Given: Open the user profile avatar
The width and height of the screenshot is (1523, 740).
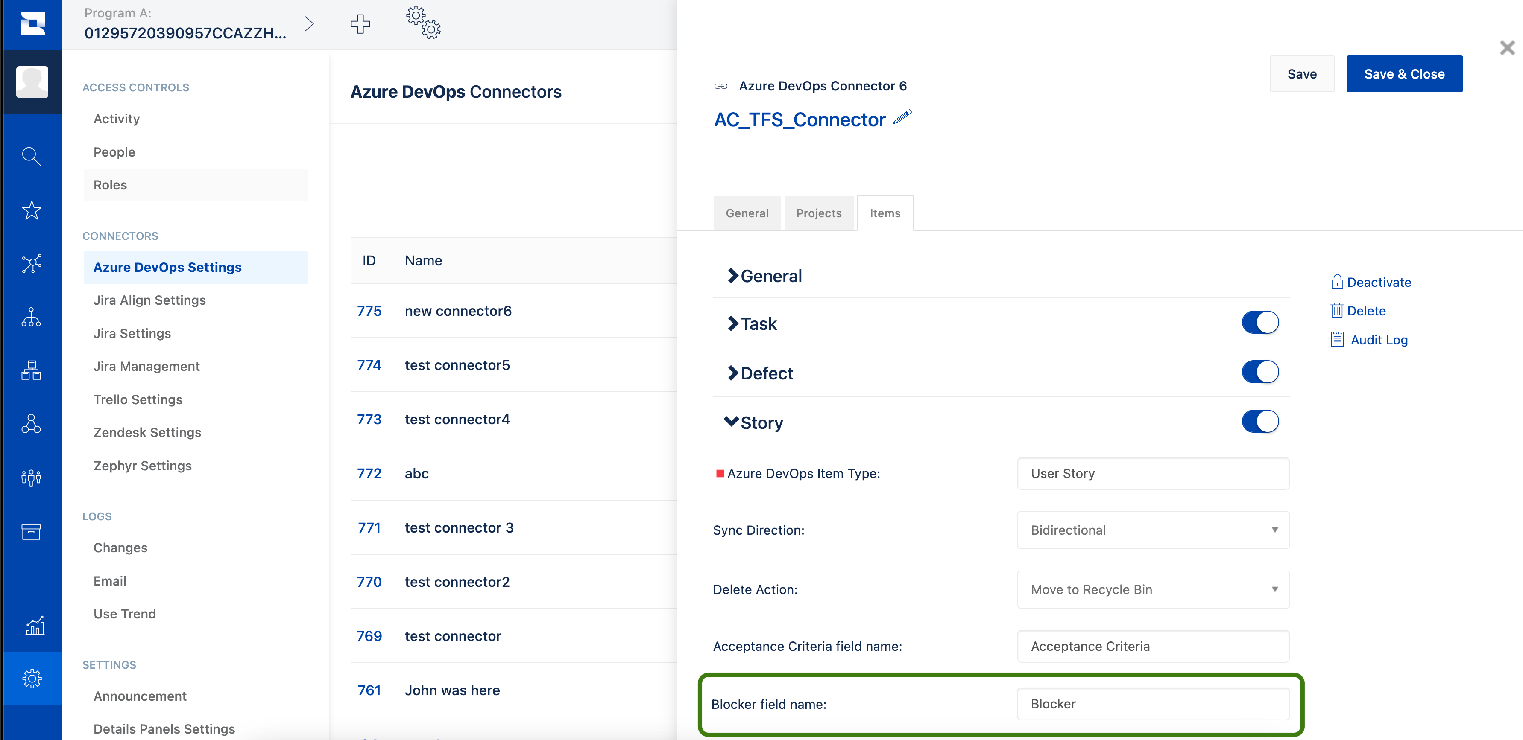Looking at the screenshot, I should click(32, 82).
